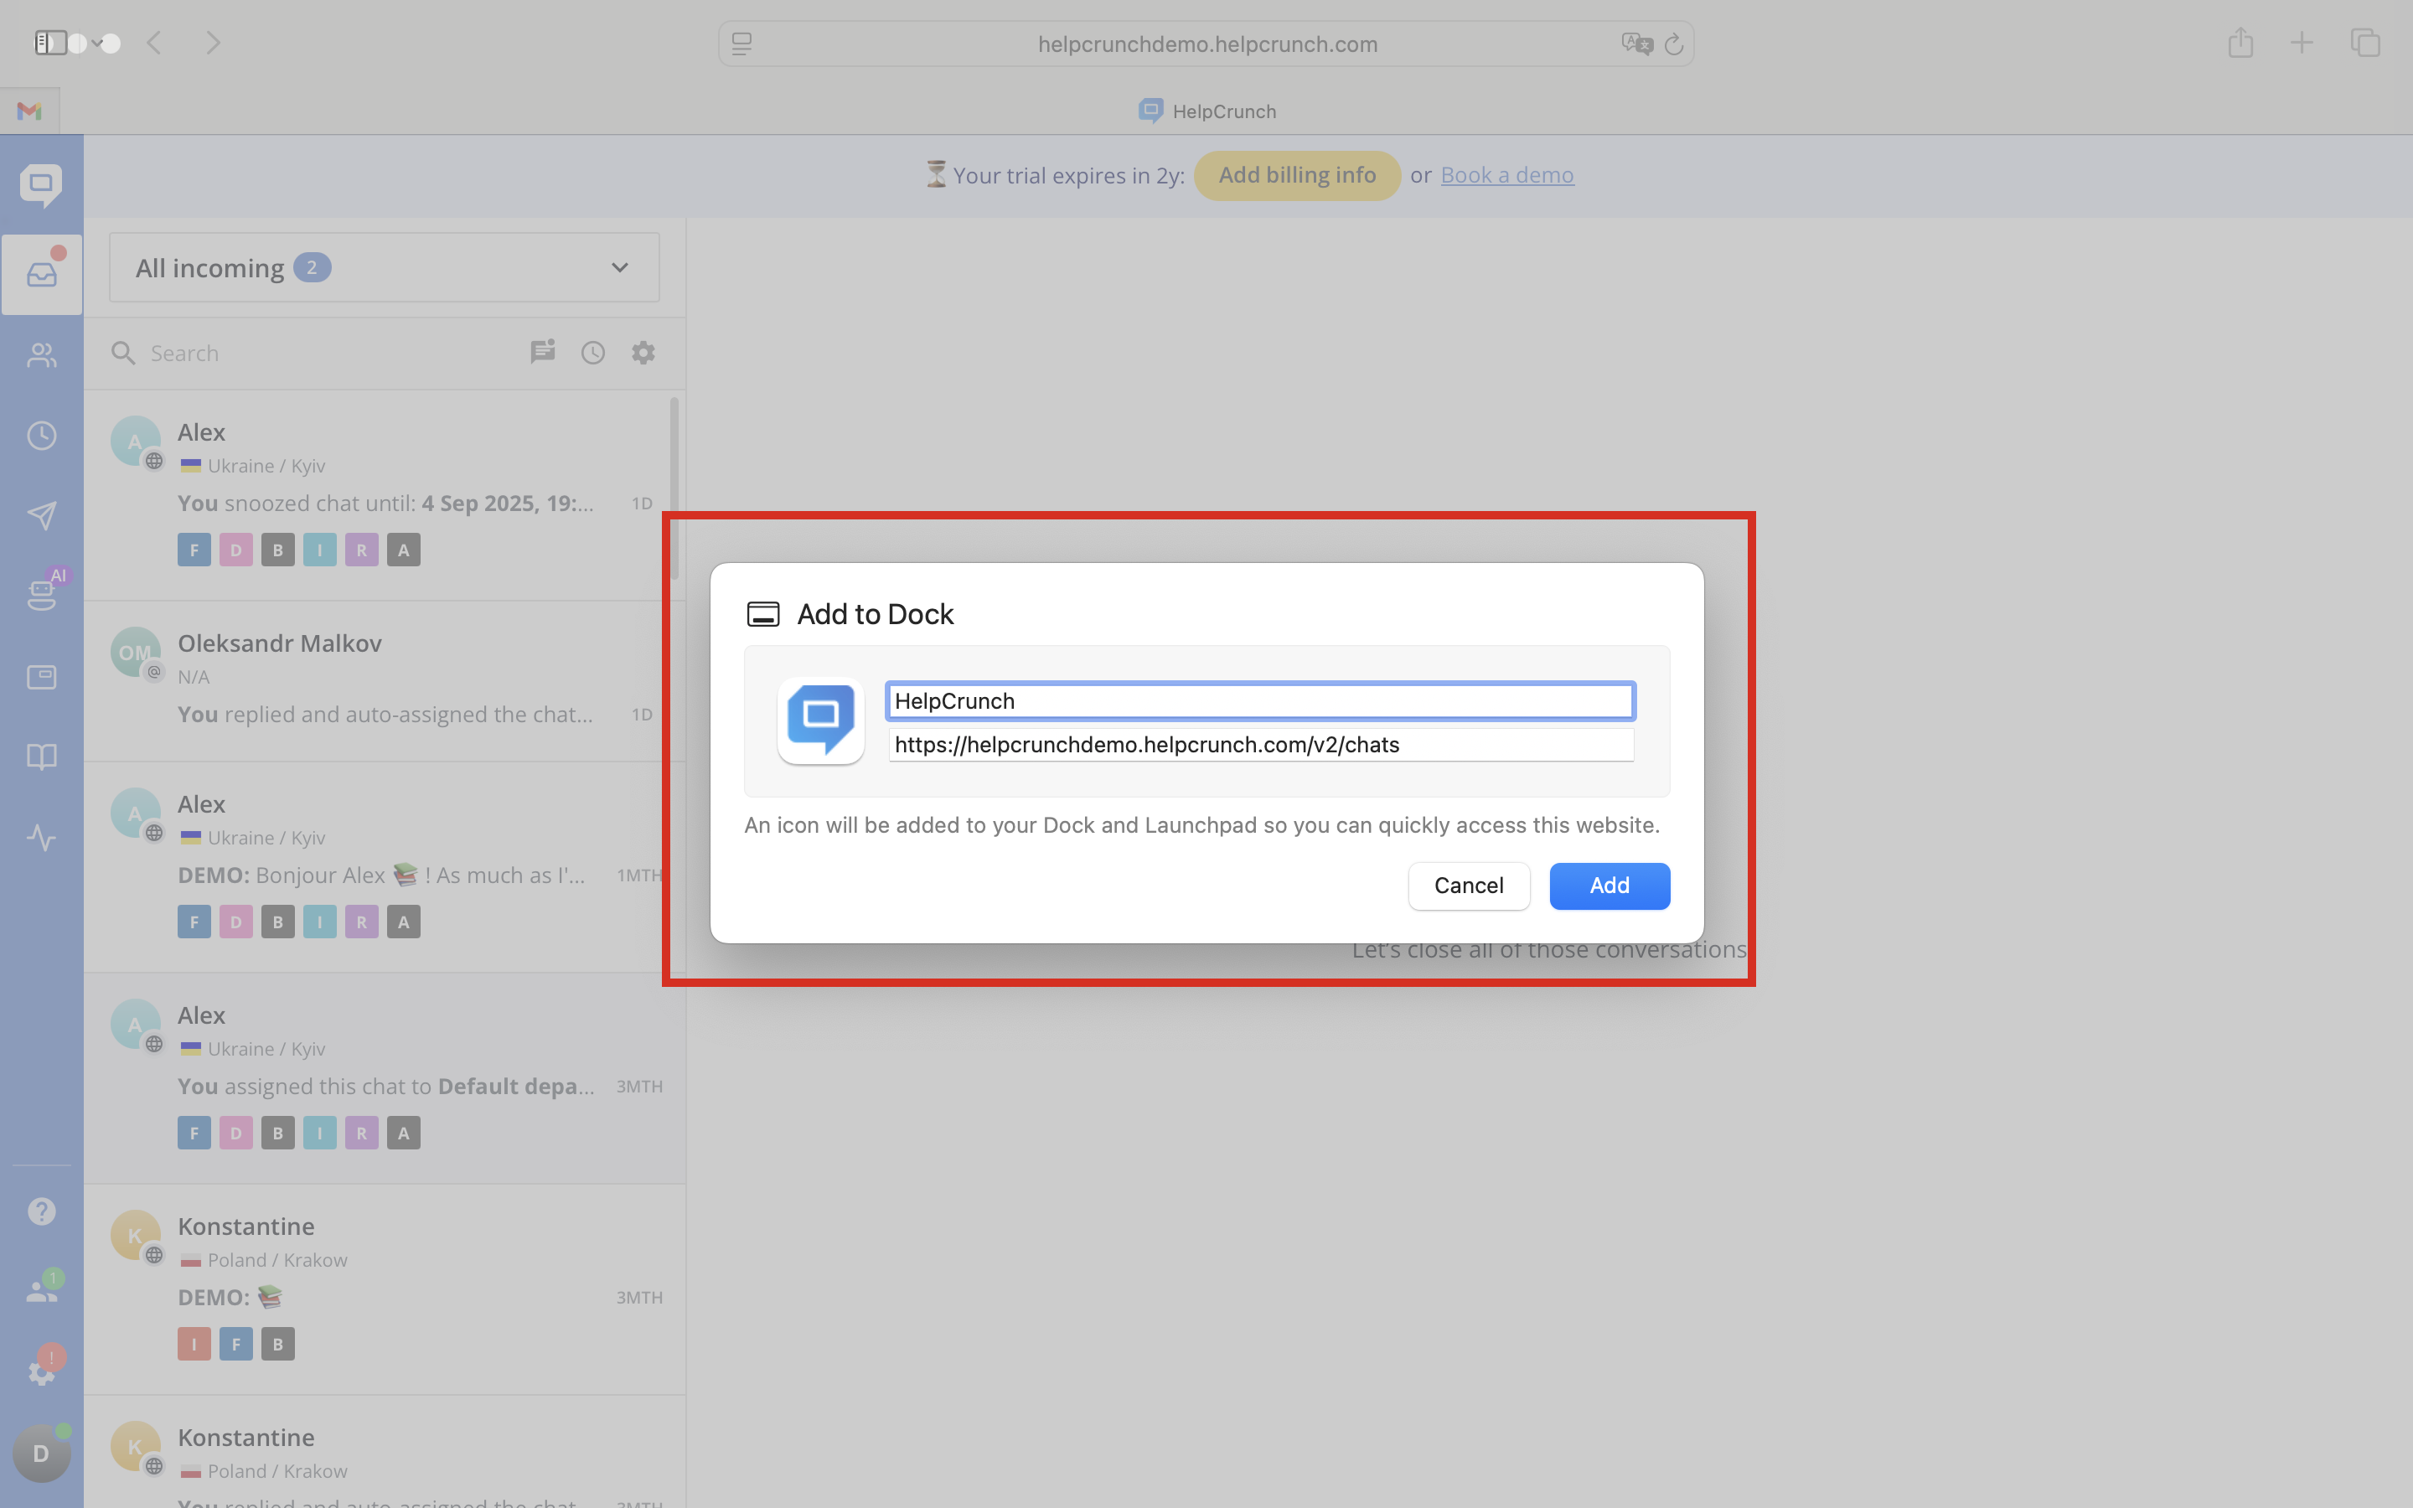
Task: Click the chat list scrollbar
Action: pos(674,488)
